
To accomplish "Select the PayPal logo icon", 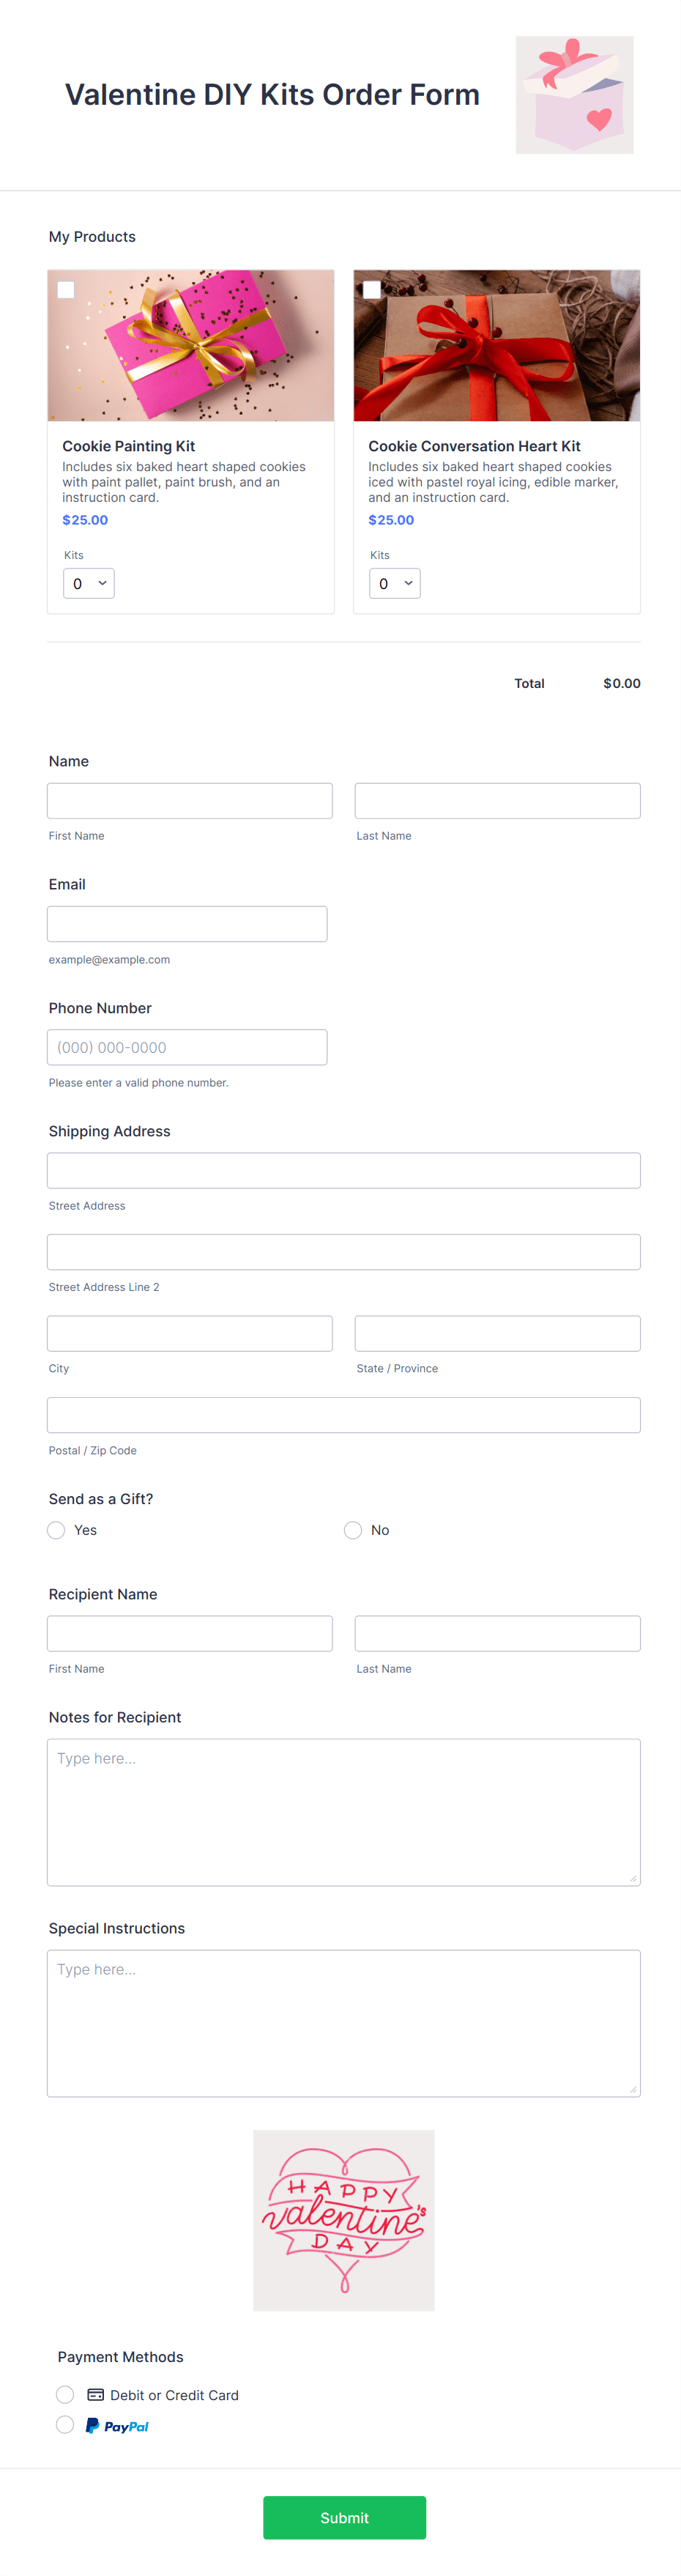I will coord(116,2425).
